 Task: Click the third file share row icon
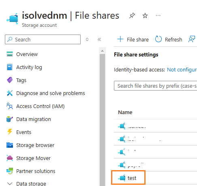point(122,152)
